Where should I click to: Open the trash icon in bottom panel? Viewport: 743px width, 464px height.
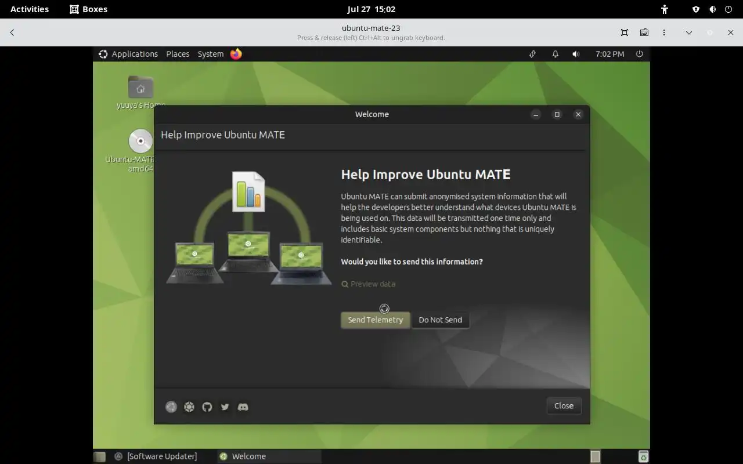(643, 456)
